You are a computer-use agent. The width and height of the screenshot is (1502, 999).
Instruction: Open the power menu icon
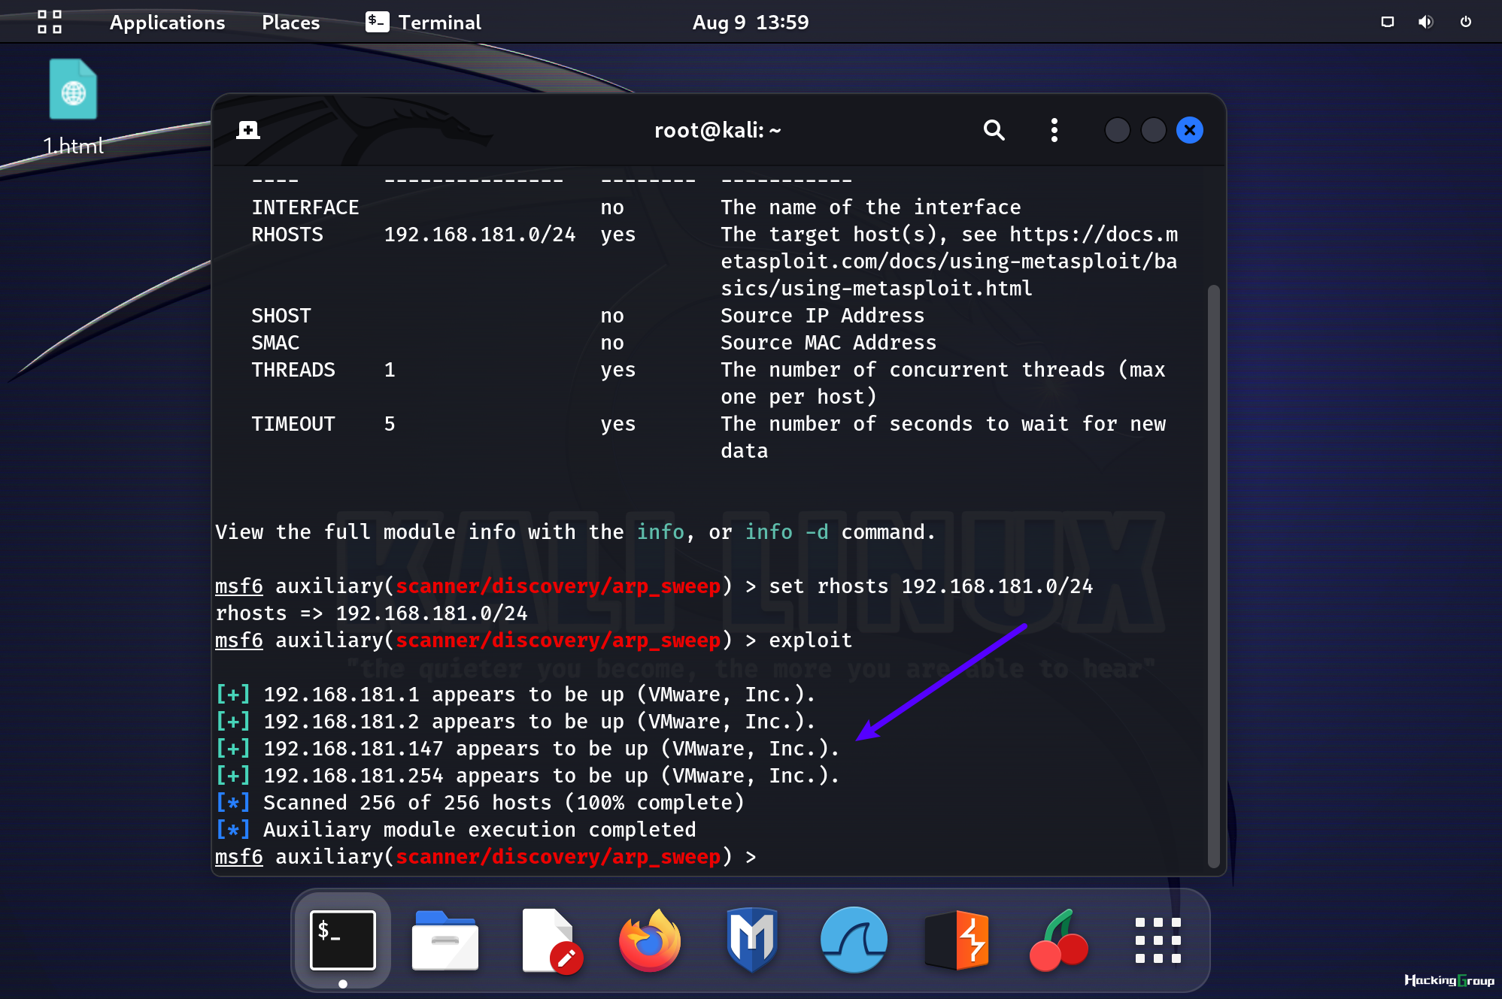click(1465, 22)
